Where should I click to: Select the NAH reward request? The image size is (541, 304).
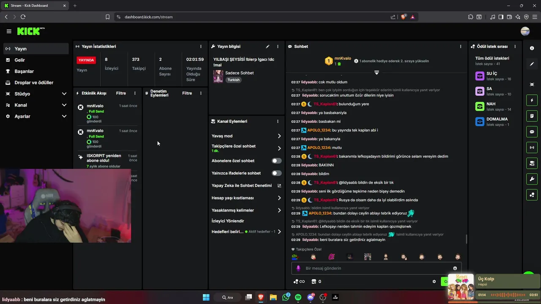click(495, 106)
